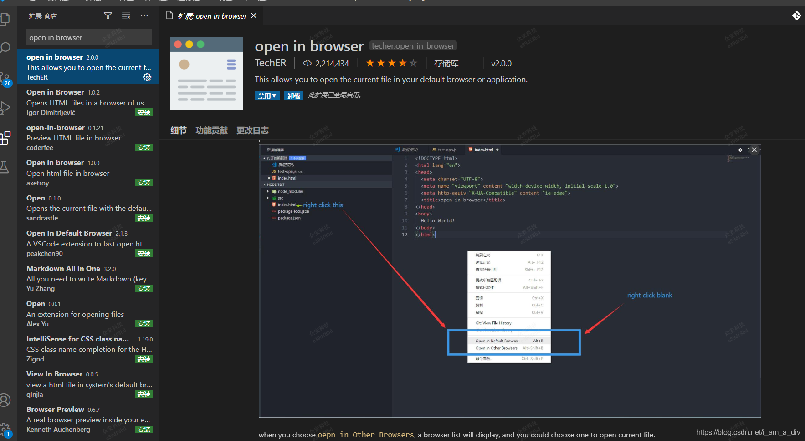Open the disable dropdown button

click(x=267, y=95)
